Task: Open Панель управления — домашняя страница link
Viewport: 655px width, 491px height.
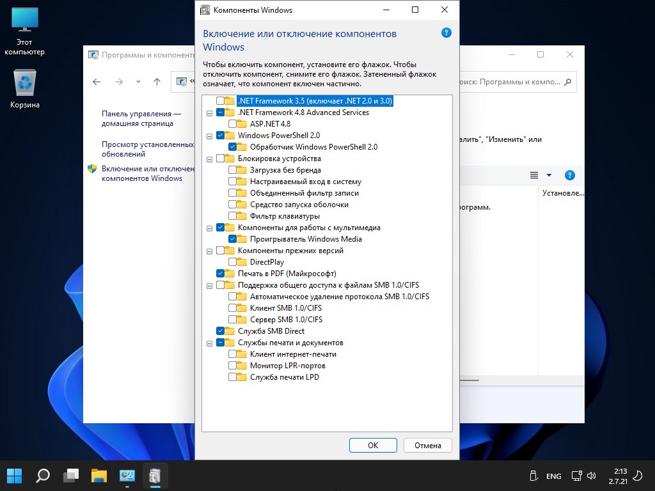Action: [x=141, y=118]
